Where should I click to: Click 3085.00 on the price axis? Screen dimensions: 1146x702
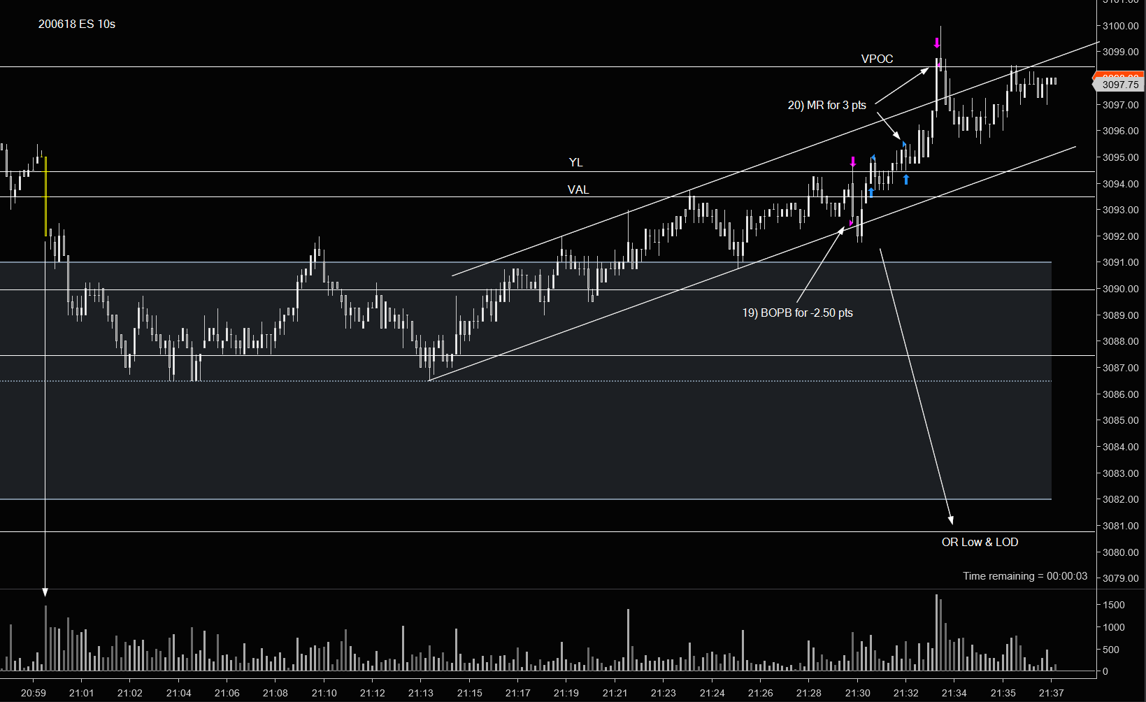pos(1121,420)
